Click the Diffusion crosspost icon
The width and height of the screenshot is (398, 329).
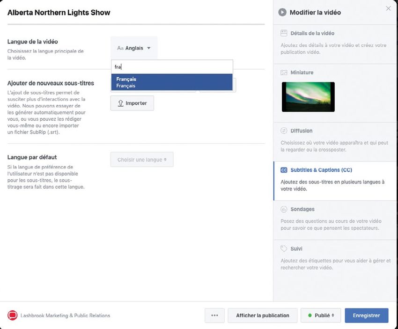click(284, 131)
